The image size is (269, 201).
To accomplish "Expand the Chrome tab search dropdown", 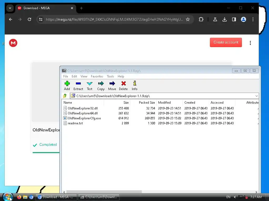I will click(10, 8).
